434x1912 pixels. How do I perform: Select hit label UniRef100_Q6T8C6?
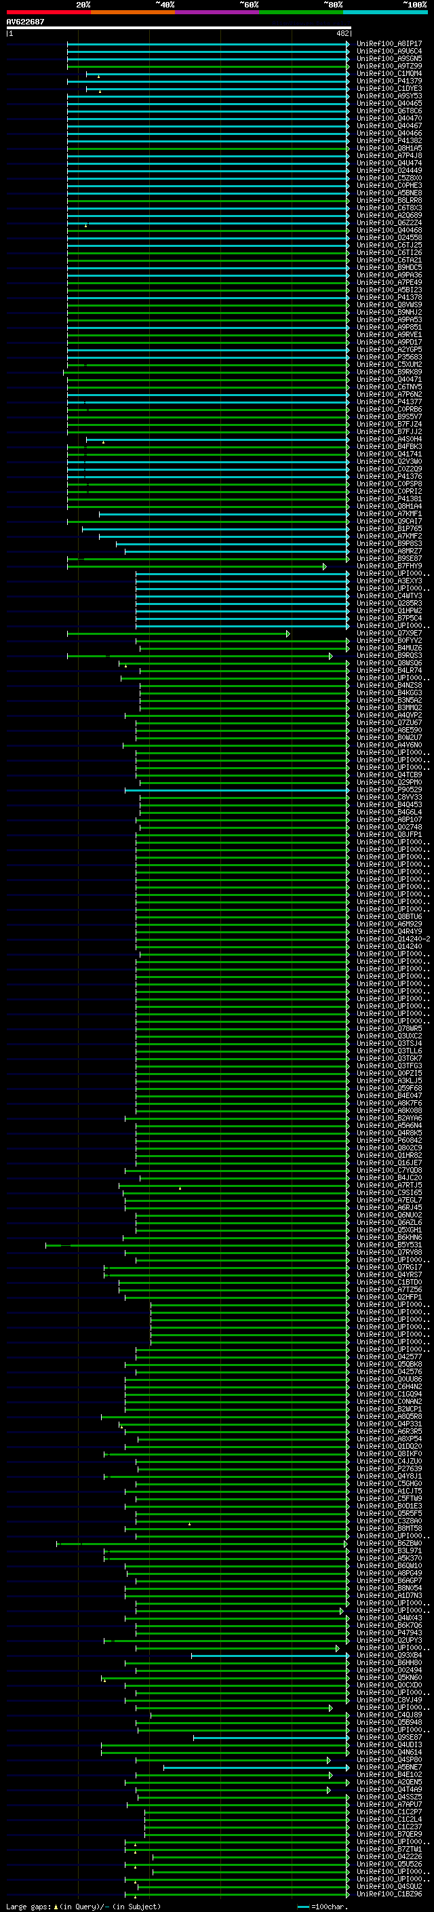tap(389, 111)
